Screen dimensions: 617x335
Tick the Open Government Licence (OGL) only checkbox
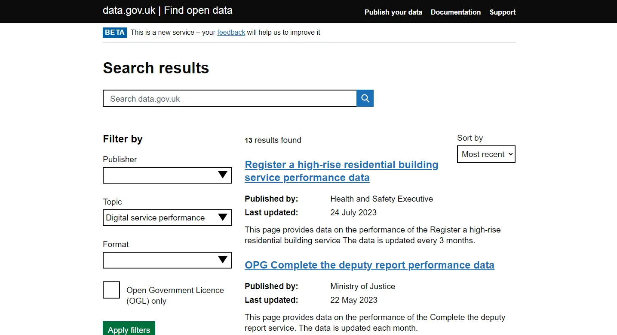[111, 290]
